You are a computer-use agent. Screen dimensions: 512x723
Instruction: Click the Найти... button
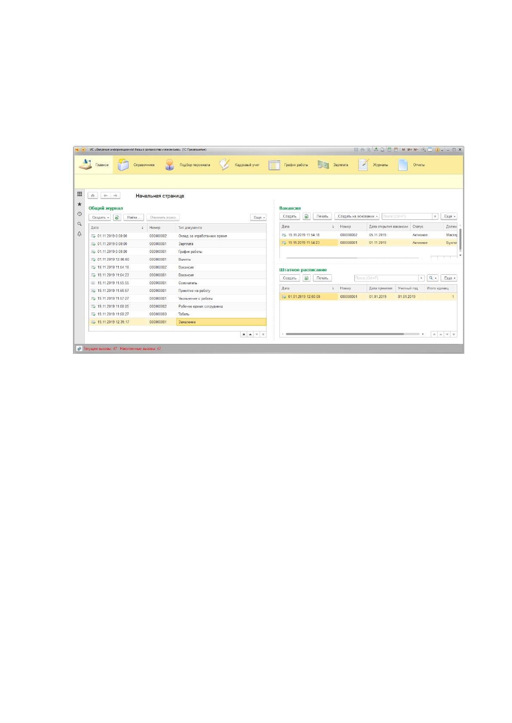click(x=134, y=217)
